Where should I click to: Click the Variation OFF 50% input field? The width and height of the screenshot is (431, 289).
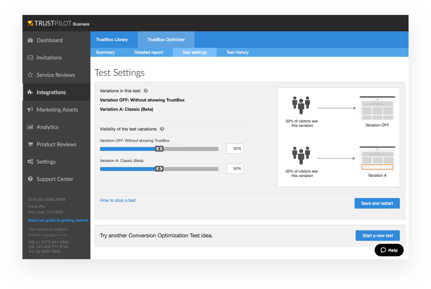pyautogui.click(x=235, y=148)
